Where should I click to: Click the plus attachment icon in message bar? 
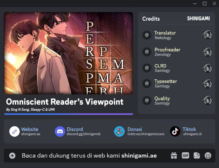click(x=12, y=156)
